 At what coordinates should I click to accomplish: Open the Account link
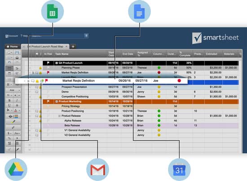(x=12, y=36)
